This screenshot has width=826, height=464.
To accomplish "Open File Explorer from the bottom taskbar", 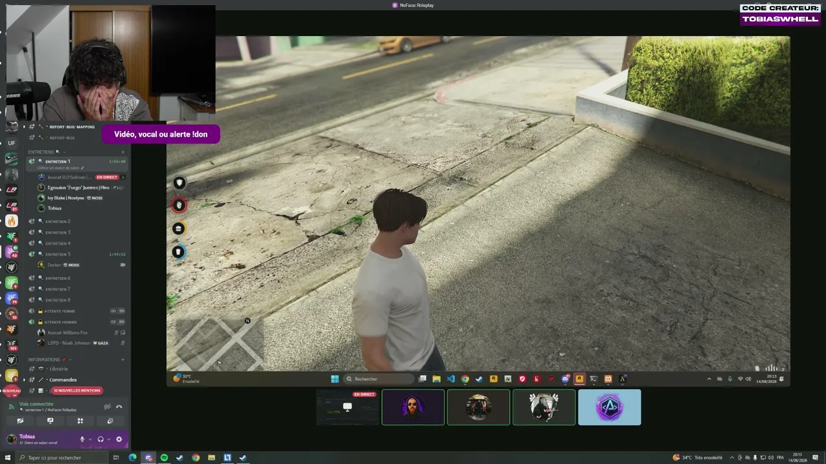I will click(x=211, y=458).
